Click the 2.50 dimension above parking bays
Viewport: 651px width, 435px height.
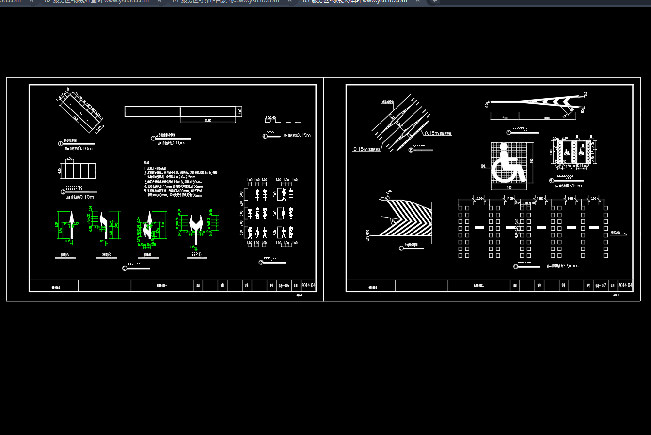pyautogui.click(x=69, y=158)
